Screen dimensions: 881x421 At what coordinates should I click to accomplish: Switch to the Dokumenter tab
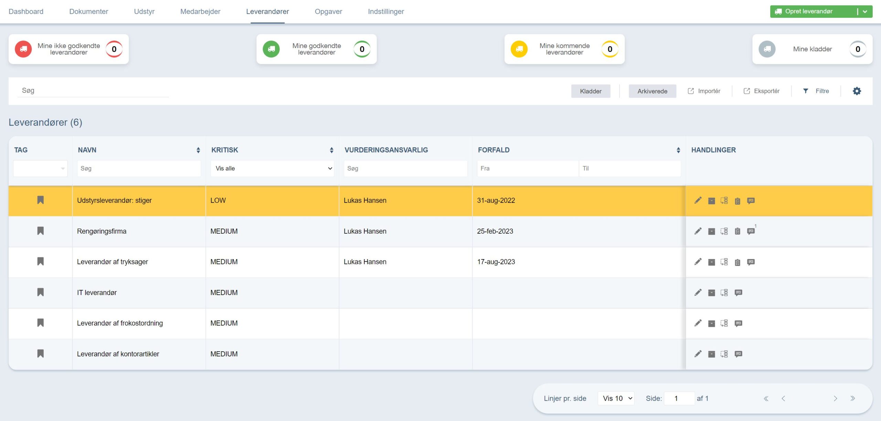(88, 12)
